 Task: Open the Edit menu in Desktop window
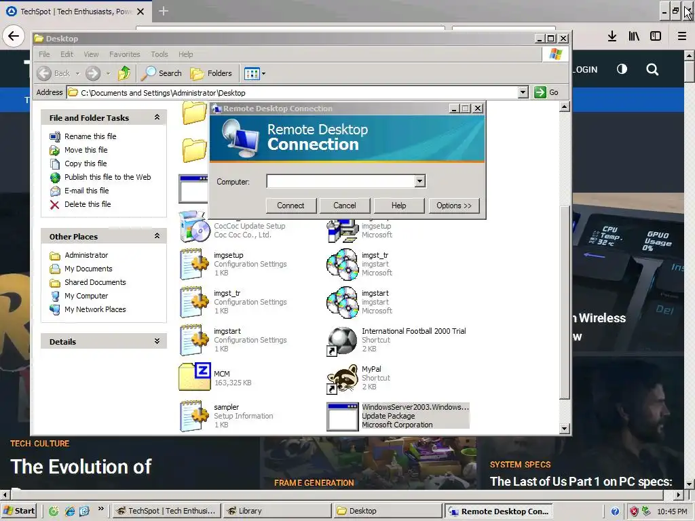[x=67, y=54]
